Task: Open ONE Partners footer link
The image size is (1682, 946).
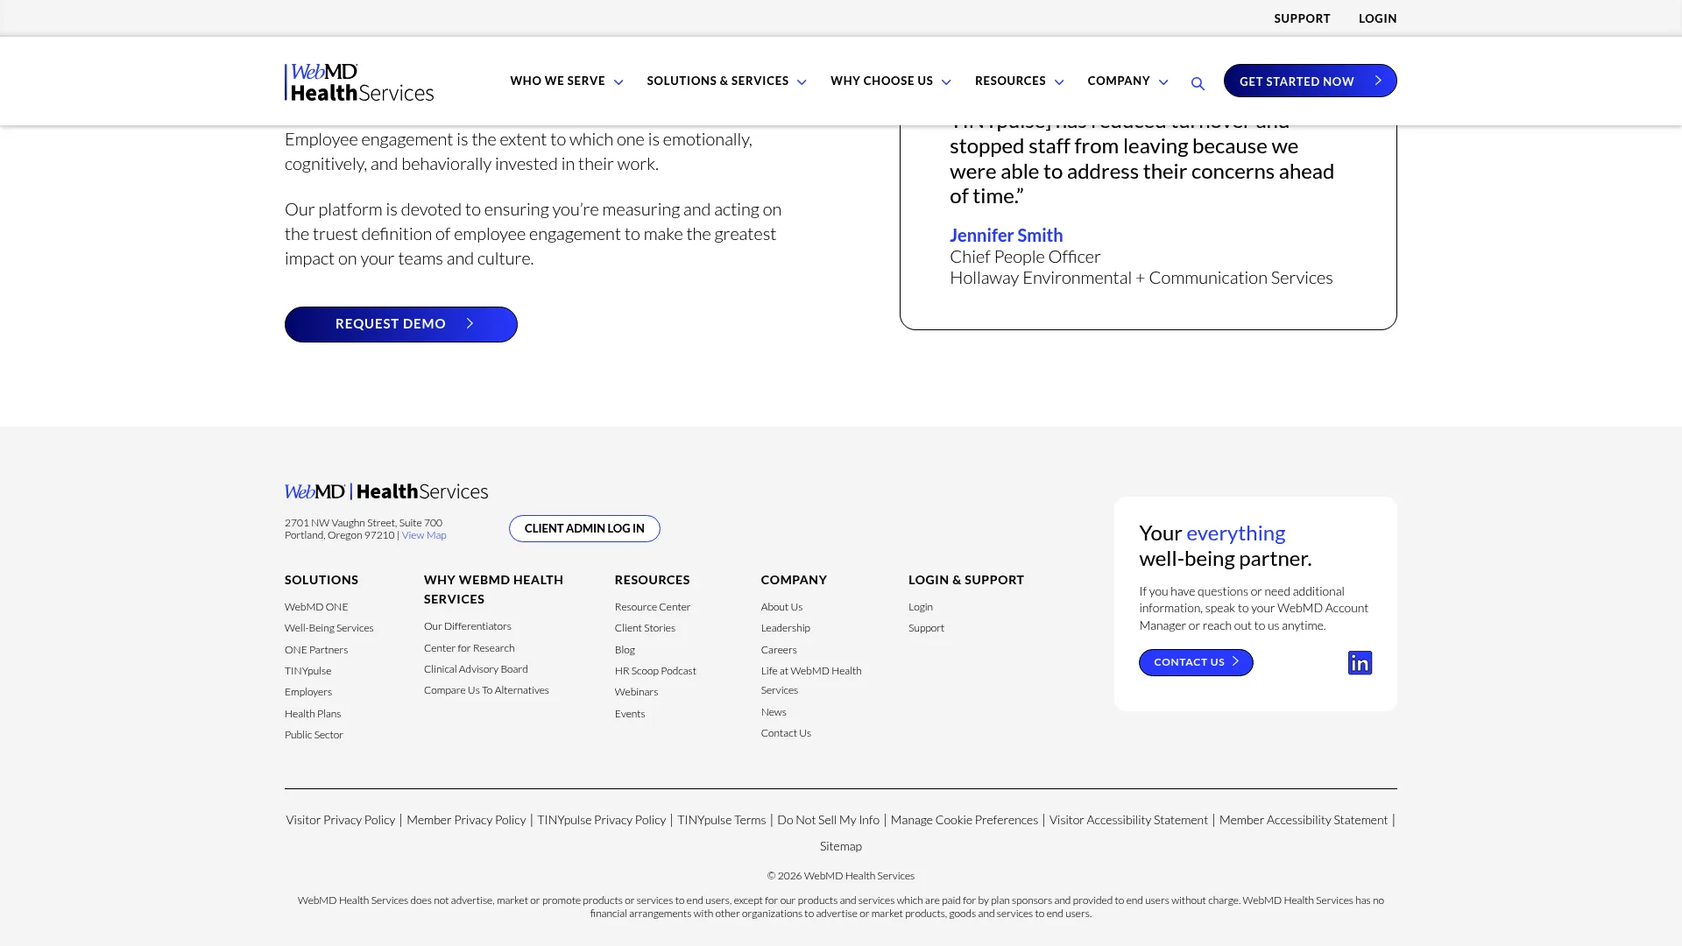Action: (x=316, y=650)
